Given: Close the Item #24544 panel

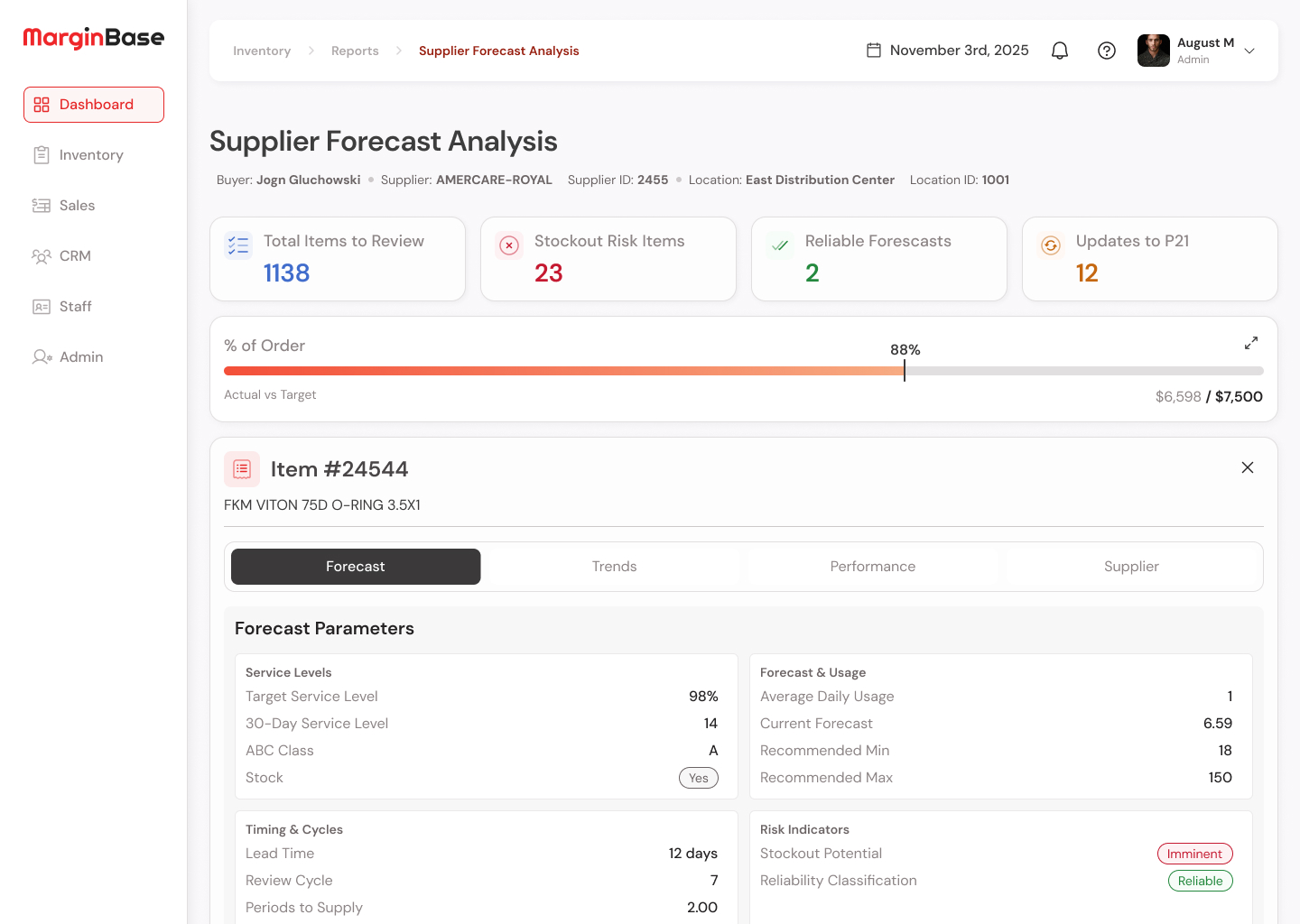Looking at the screenshot, I should pos(1247,467).
